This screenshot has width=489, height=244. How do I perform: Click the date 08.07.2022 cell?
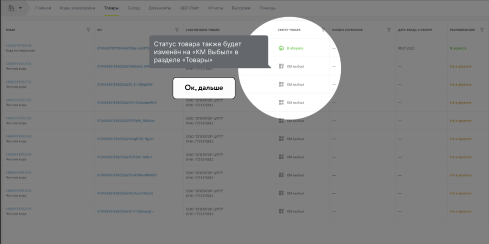[x=405, y=48]
